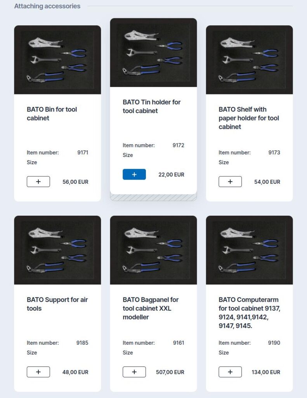Image resolution: width=307 pixels, height=398 pixels.
Task: Open BATO Computerarm product image
Action: pos(250,250)
